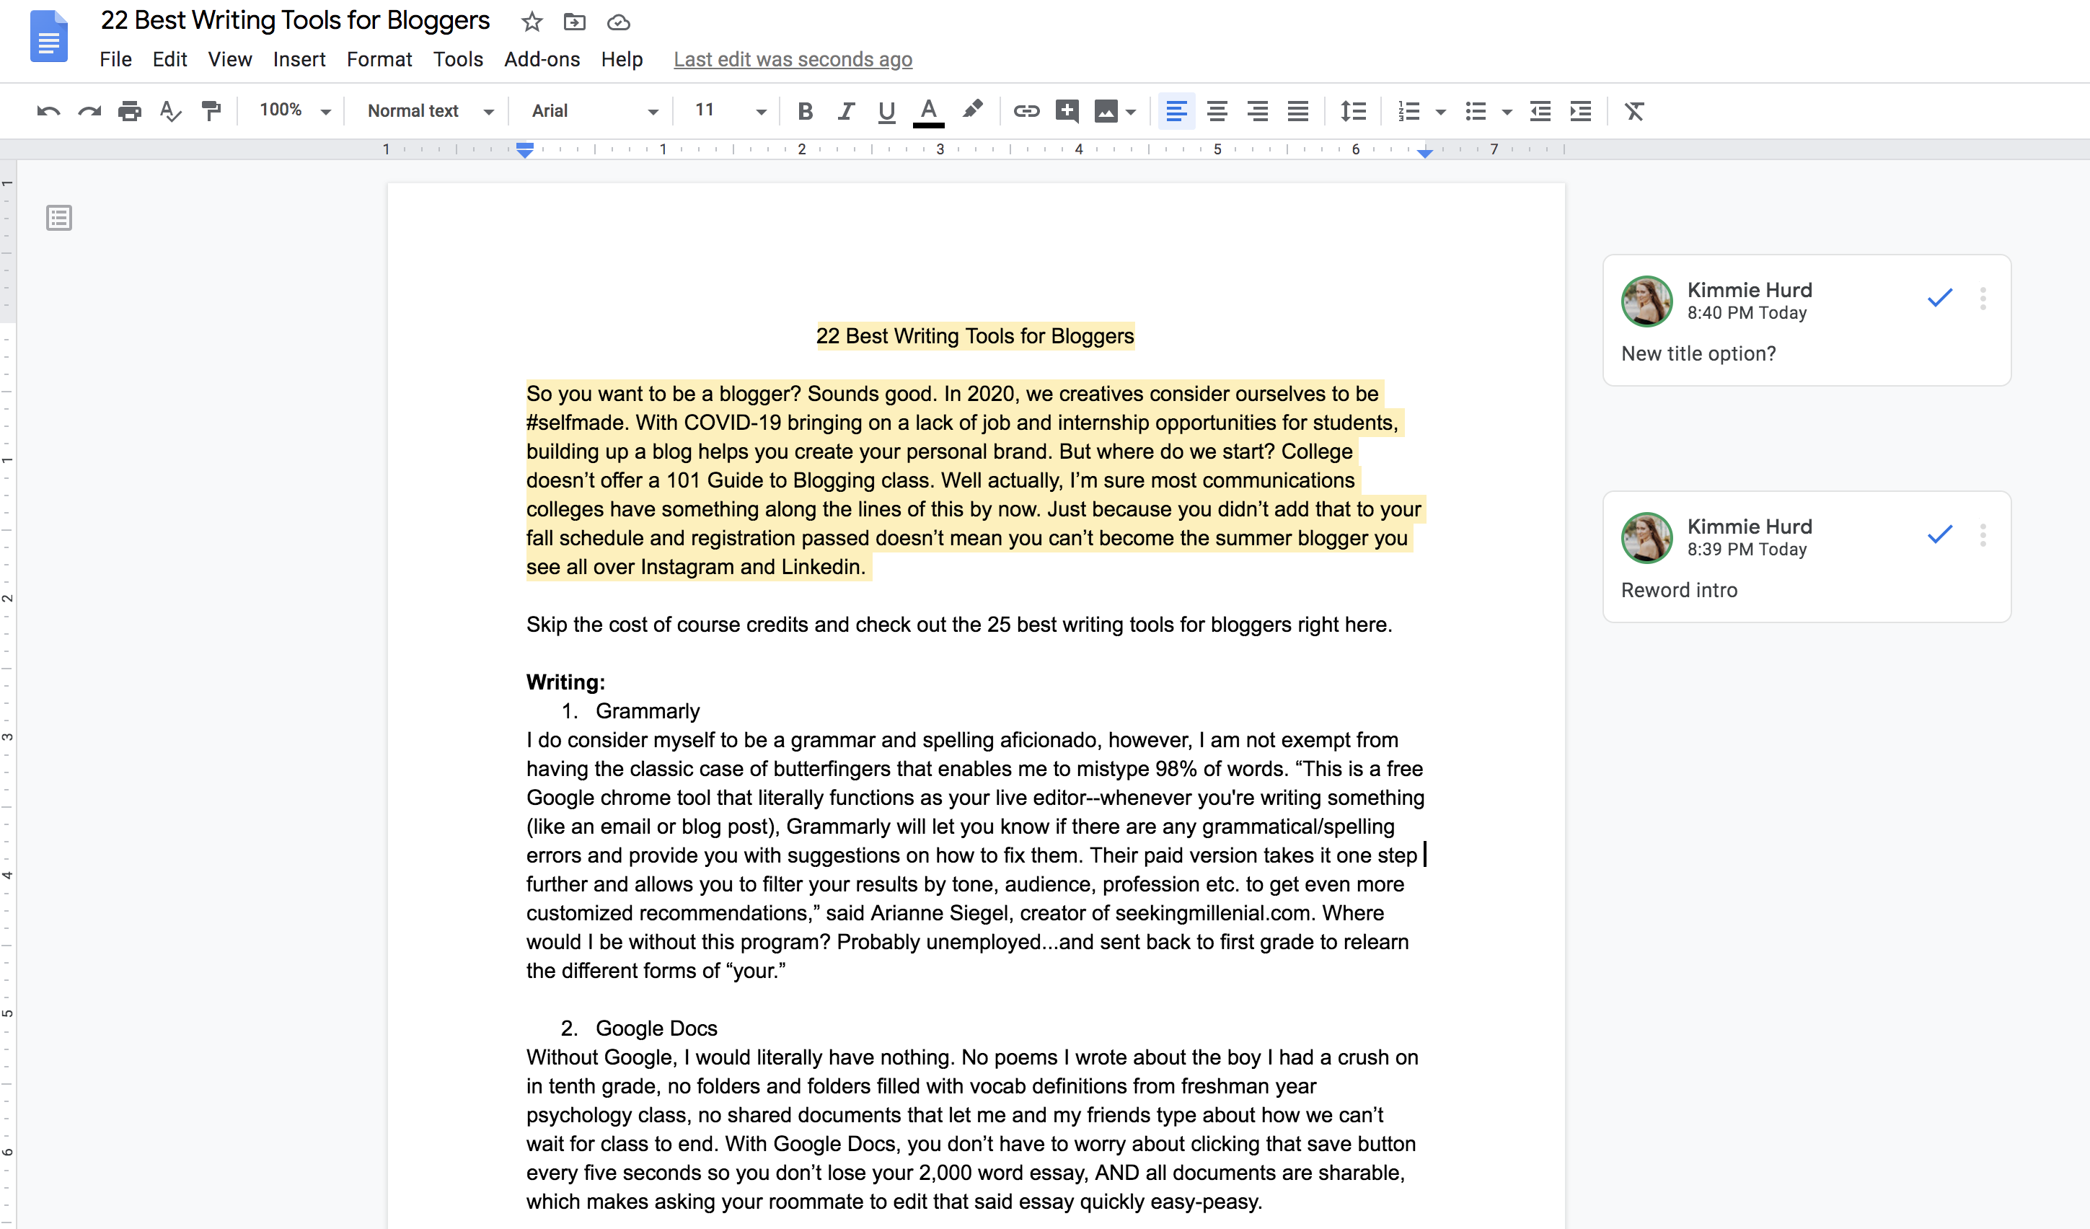Open the Tools menu
This screenshot has height=1229, width=2090.
tap(458, 59)
